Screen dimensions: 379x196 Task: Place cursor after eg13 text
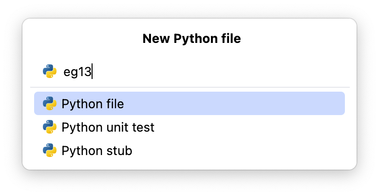click(92, 72)
